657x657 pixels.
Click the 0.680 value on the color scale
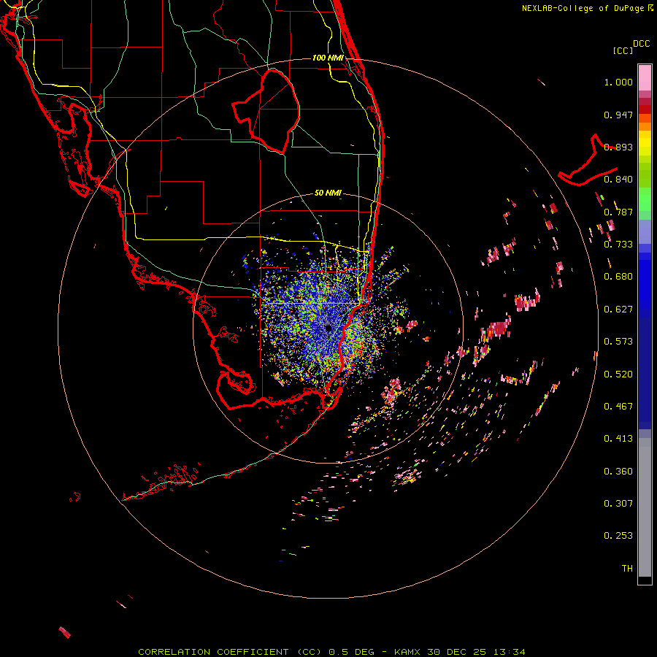(x=618, y=277)
